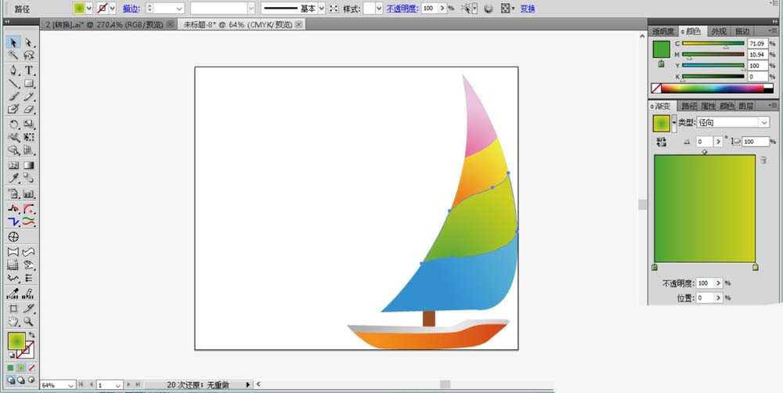783x393 pixels.
Task: Click the delete gradient stop trash icon
Action: coord(763,160)
